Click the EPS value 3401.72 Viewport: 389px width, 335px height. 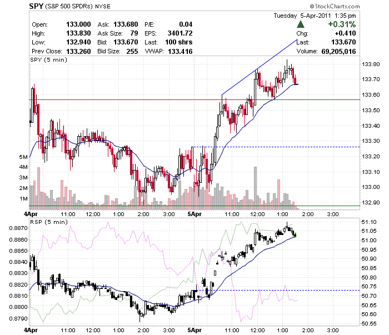(180, 33)
